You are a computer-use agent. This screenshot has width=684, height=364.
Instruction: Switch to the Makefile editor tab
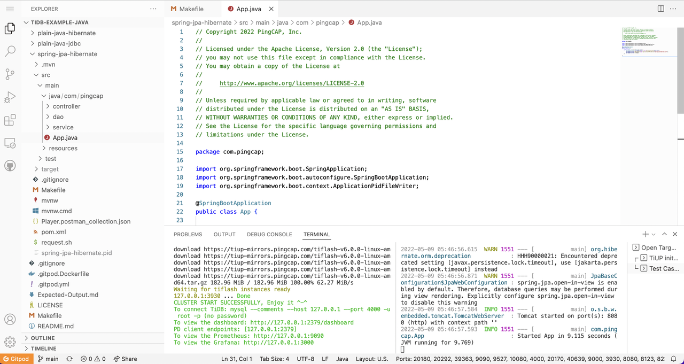[191, 9]
